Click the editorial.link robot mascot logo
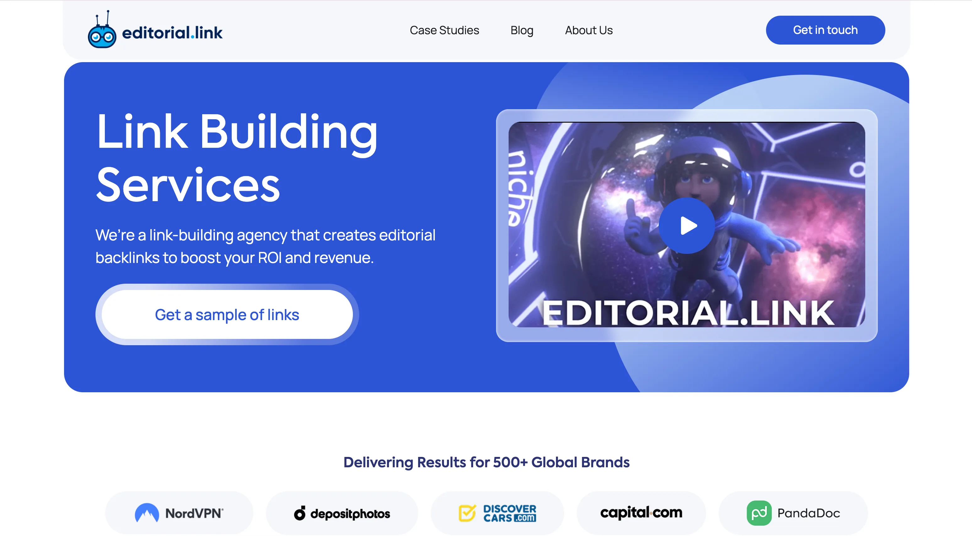This screenshot has height=536, width=972. click(103, 29)
